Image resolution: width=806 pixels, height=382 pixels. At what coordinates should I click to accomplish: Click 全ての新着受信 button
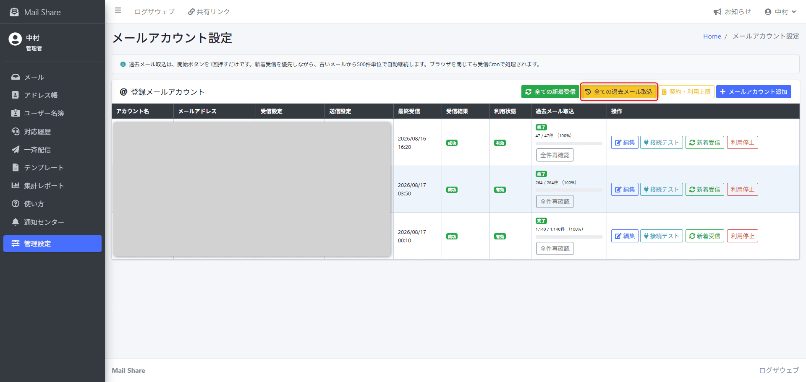point(550,92)
